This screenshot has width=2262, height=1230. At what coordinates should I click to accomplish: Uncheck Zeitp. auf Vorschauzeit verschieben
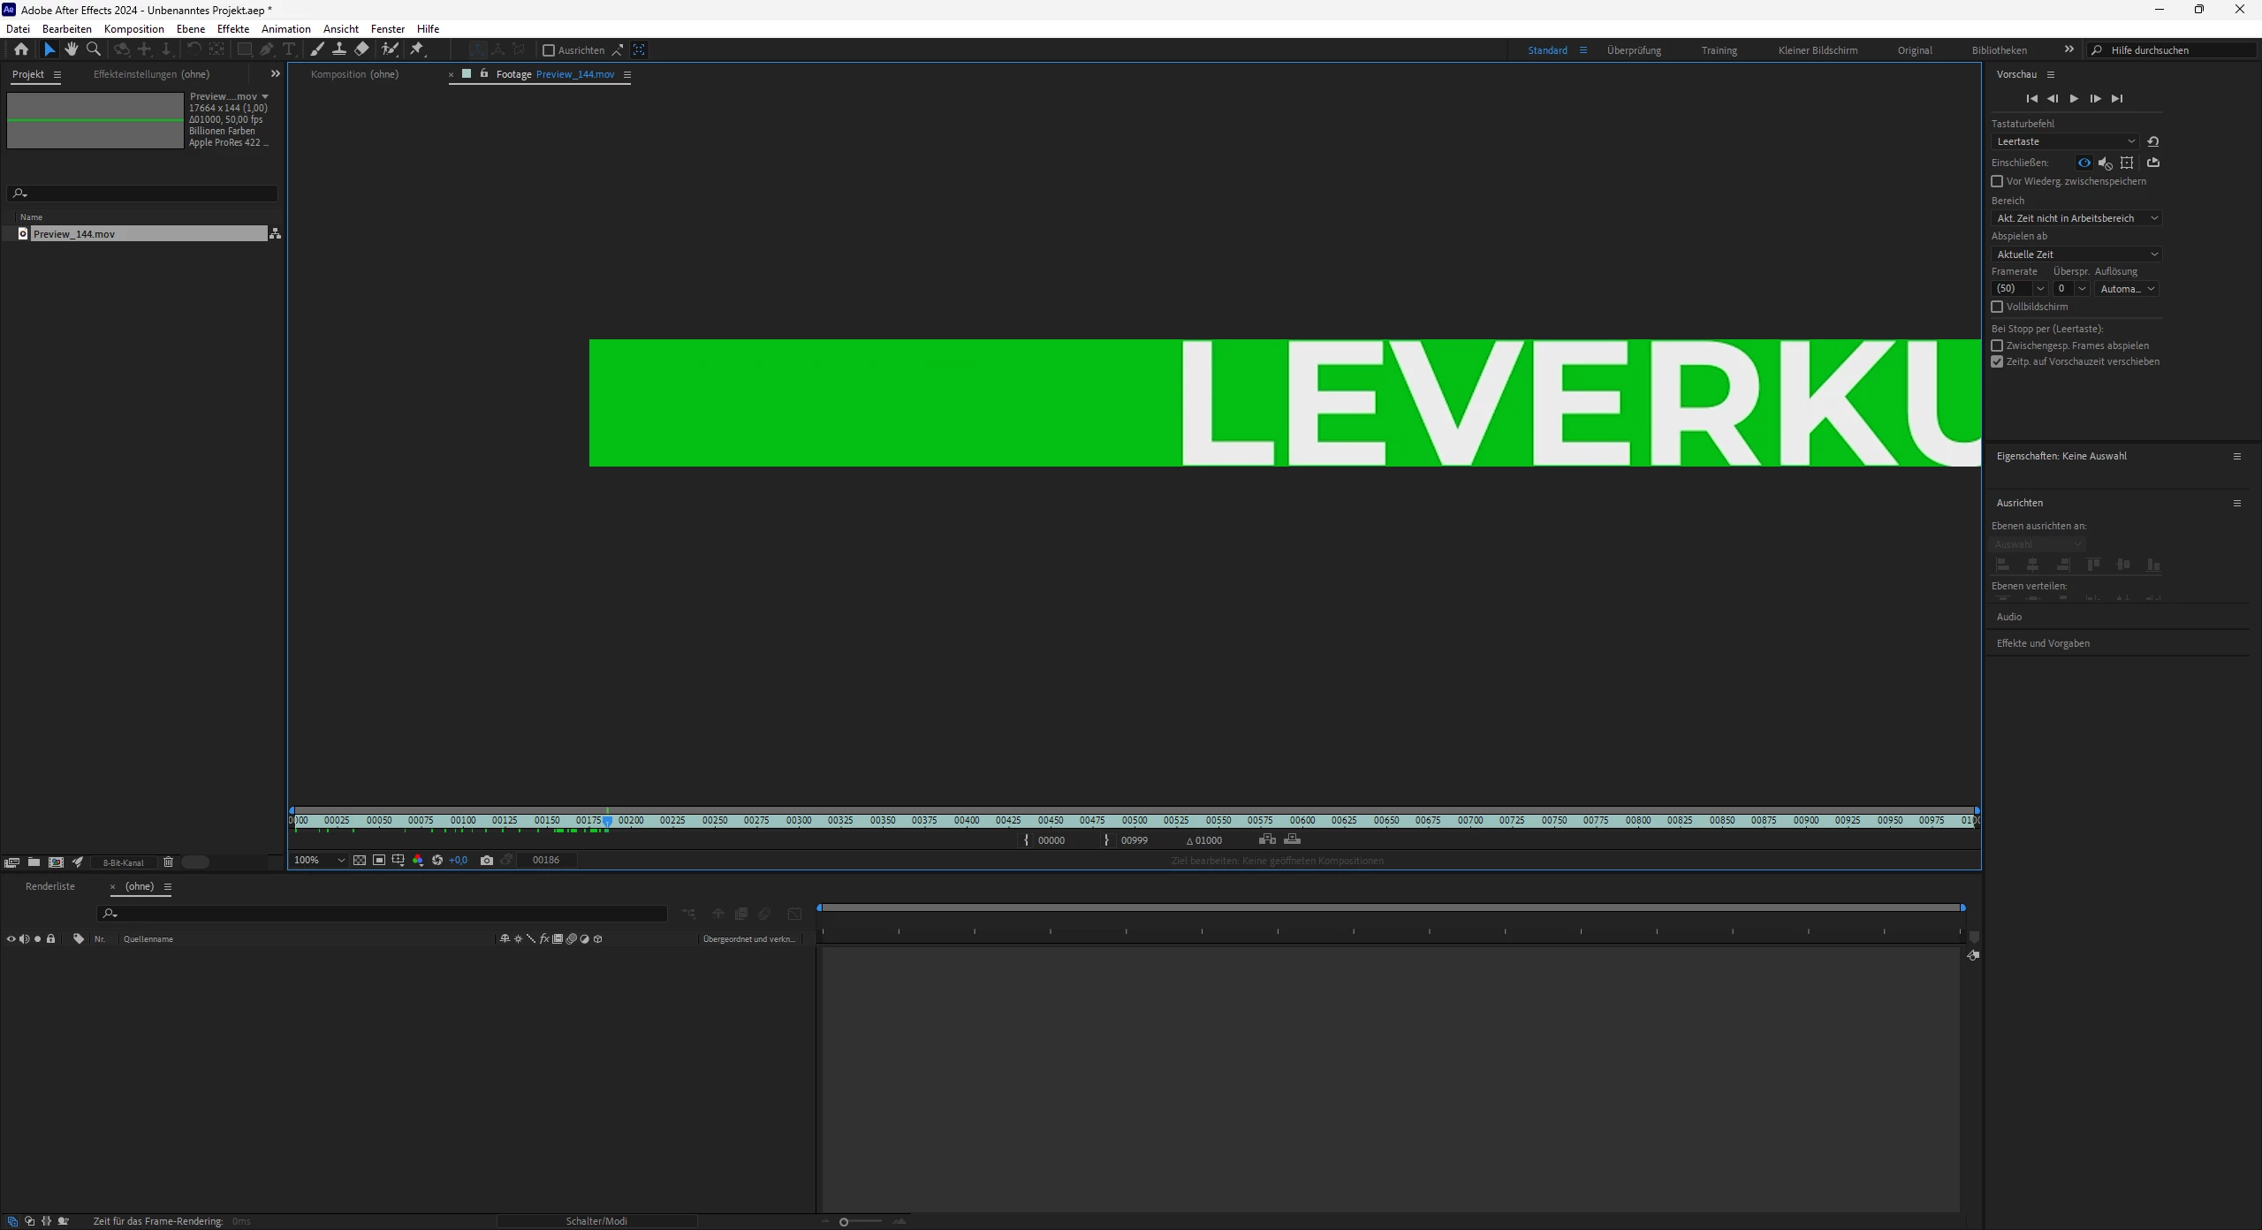point(1997,361)
